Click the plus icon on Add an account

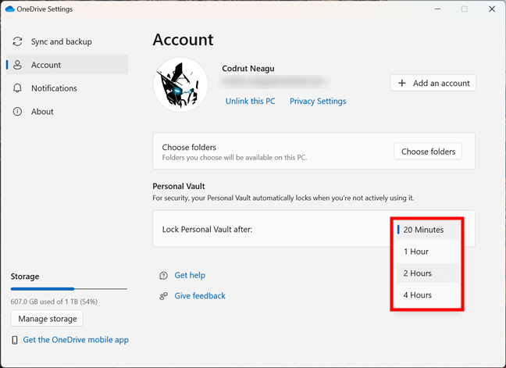pyautogui.click(x=402, y=83)
